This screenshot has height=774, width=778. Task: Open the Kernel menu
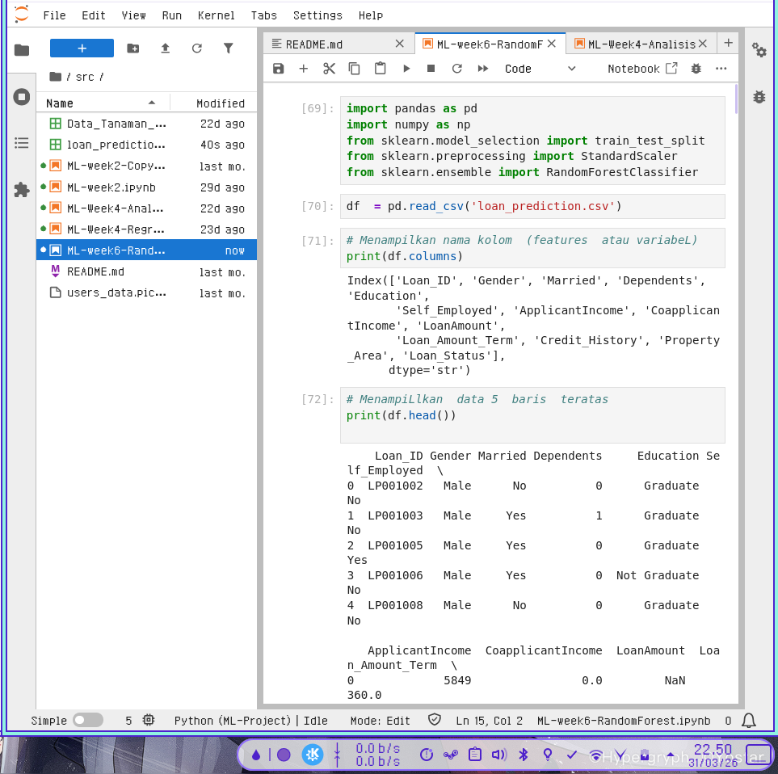coord(216,15)
